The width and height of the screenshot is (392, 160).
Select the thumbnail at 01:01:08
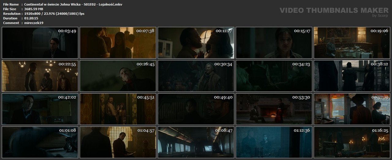[x=40, y=142]
